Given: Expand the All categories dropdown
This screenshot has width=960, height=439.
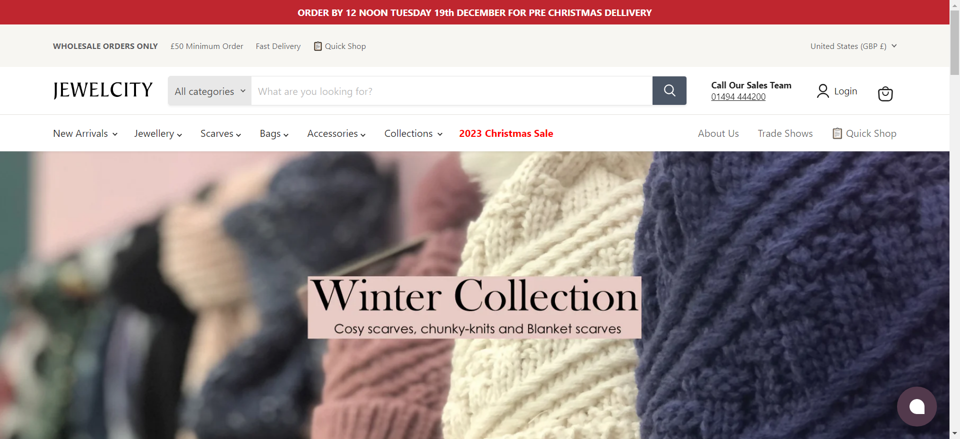Looking at the screenshot, I should click(210, 91).
